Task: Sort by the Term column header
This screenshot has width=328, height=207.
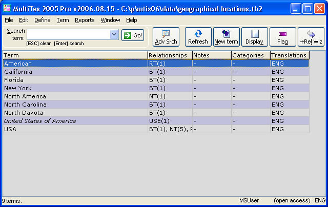Action: point(75,55)
